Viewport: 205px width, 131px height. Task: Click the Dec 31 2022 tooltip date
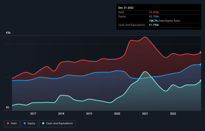[126, 8]
